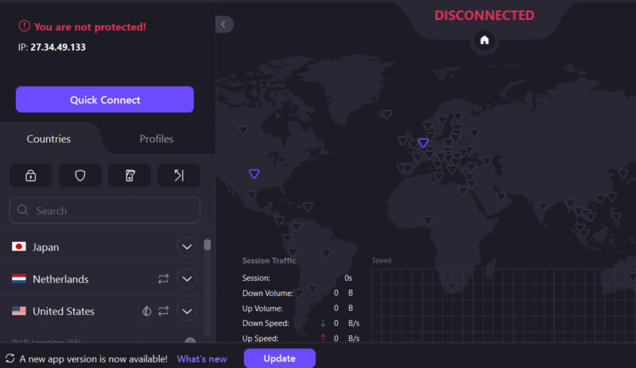The height and width of the screenshot is (368, 636).
Task: Switch to the Profiles tab
Action: (x=157, y=139)
